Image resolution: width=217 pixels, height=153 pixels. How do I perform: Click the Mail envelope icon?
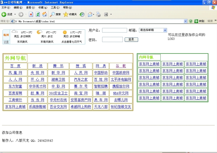(90, 14)
